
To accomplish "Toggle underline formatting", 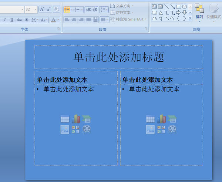I will 12,20.
